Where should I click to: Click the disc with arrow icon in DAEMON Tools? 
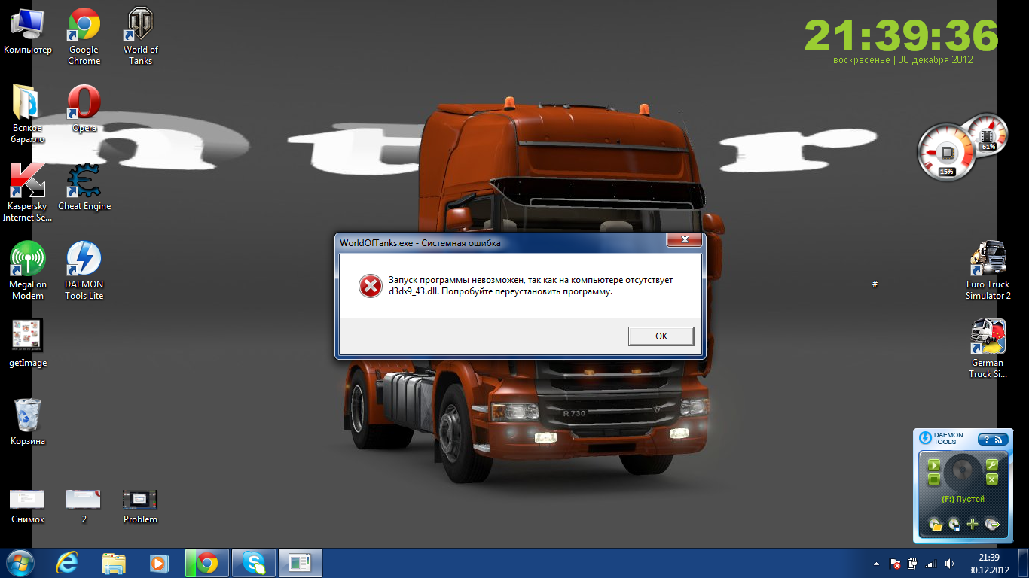991,525
